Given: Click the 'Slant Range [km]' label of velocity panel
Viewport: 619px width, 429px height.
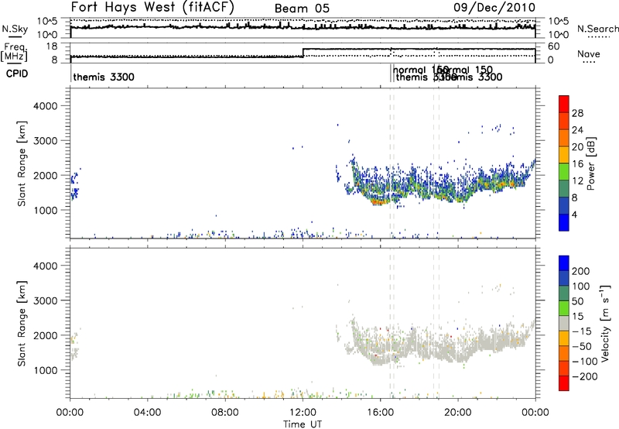Looking at the screenshot, I should [x=22, y=324].
